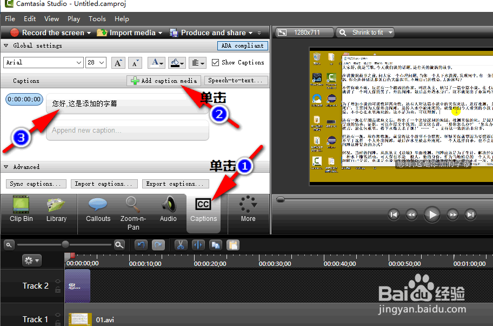Click the timeline zoom slider handle
Screen dimensions: 493x326
click(65, 244)
